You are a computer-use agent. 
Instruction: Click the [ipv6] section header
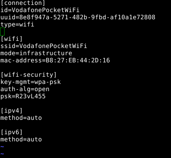12,132
